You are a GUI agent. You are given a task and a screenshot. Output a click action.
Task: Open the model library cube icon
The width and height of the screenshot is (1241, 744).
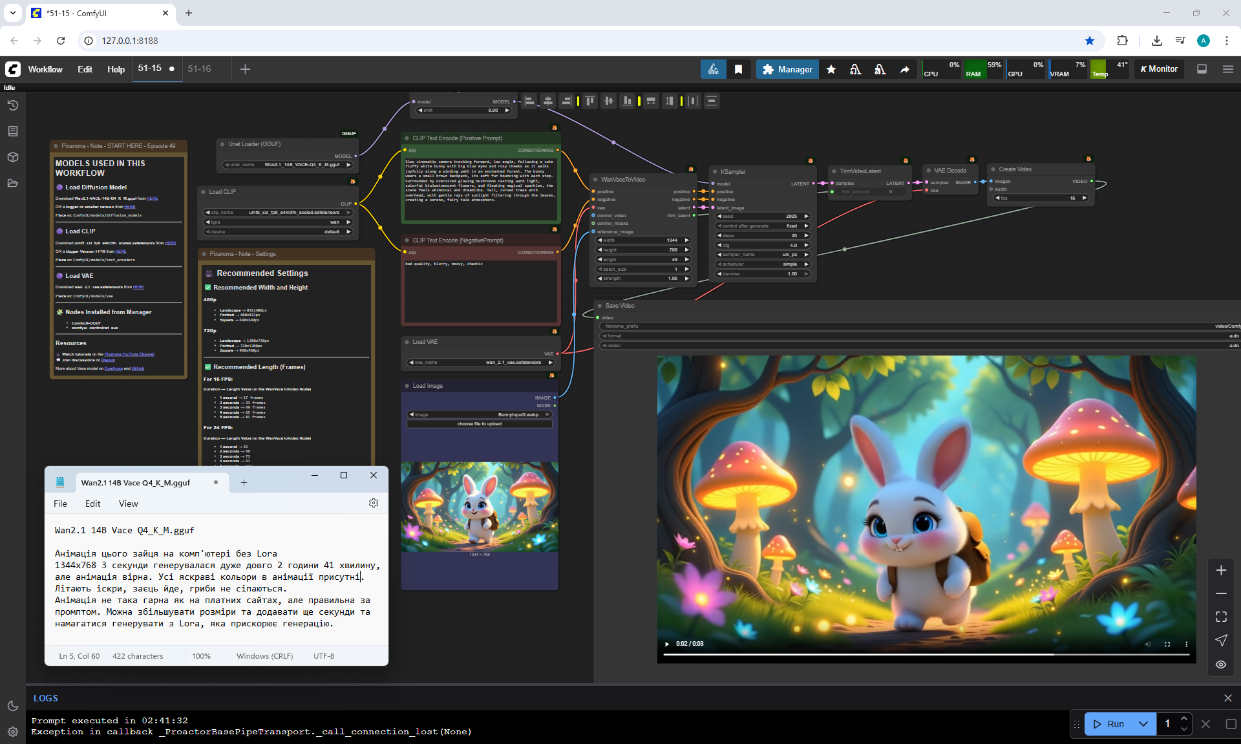[12, 157]
